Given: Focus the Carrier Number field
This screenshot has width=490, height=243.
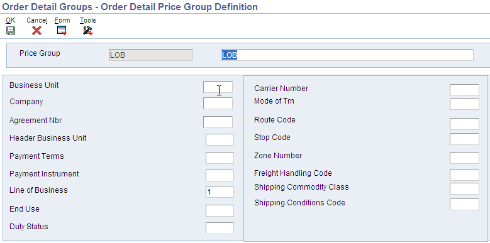Looking at the screenshot, I should tap(464, 90).
